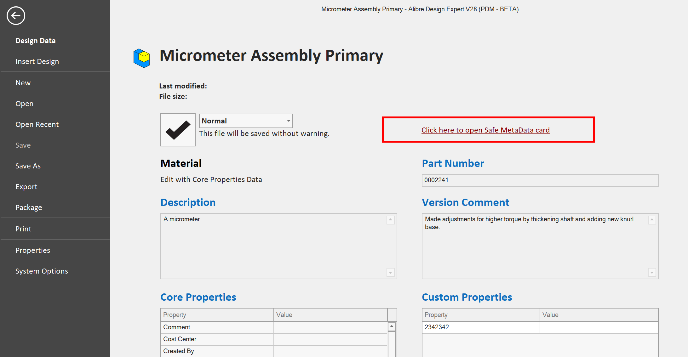Click the back arrow icon

pos(16,15)
